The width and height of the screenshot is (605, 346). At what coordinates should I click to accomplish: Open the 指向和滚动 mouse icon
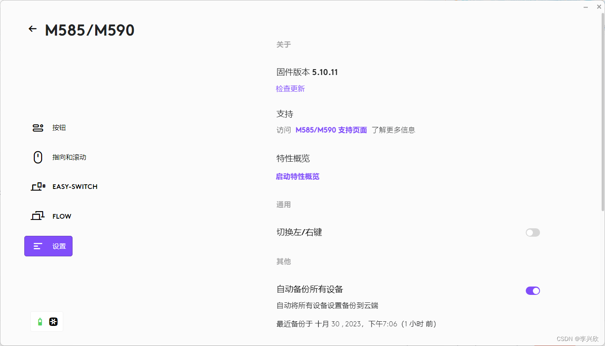pyautogui.click(x=38, y=158)
